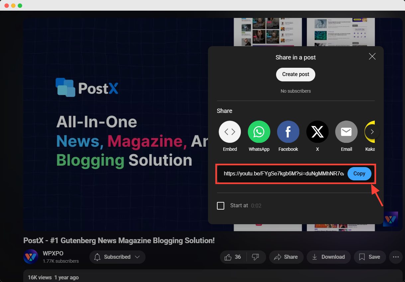Click the macOS green fullscreen button
Image resolution: width=405 pixels, height=282 pixels.
(x=20, y=6)
